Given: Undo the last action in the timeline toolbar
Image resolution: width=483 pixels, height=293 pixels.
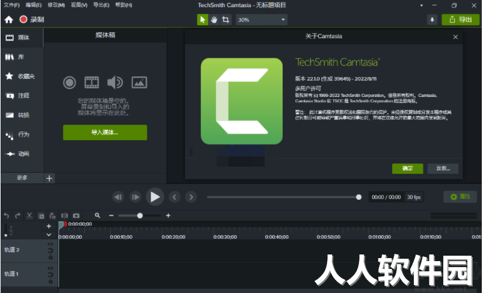Looking at the screenshot, I should (x=7, y=215).
